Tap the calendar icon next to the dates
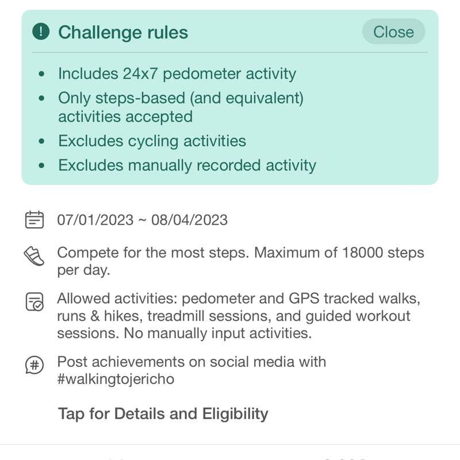The width and height of the screenshot is (460, 460). (34, 220)
